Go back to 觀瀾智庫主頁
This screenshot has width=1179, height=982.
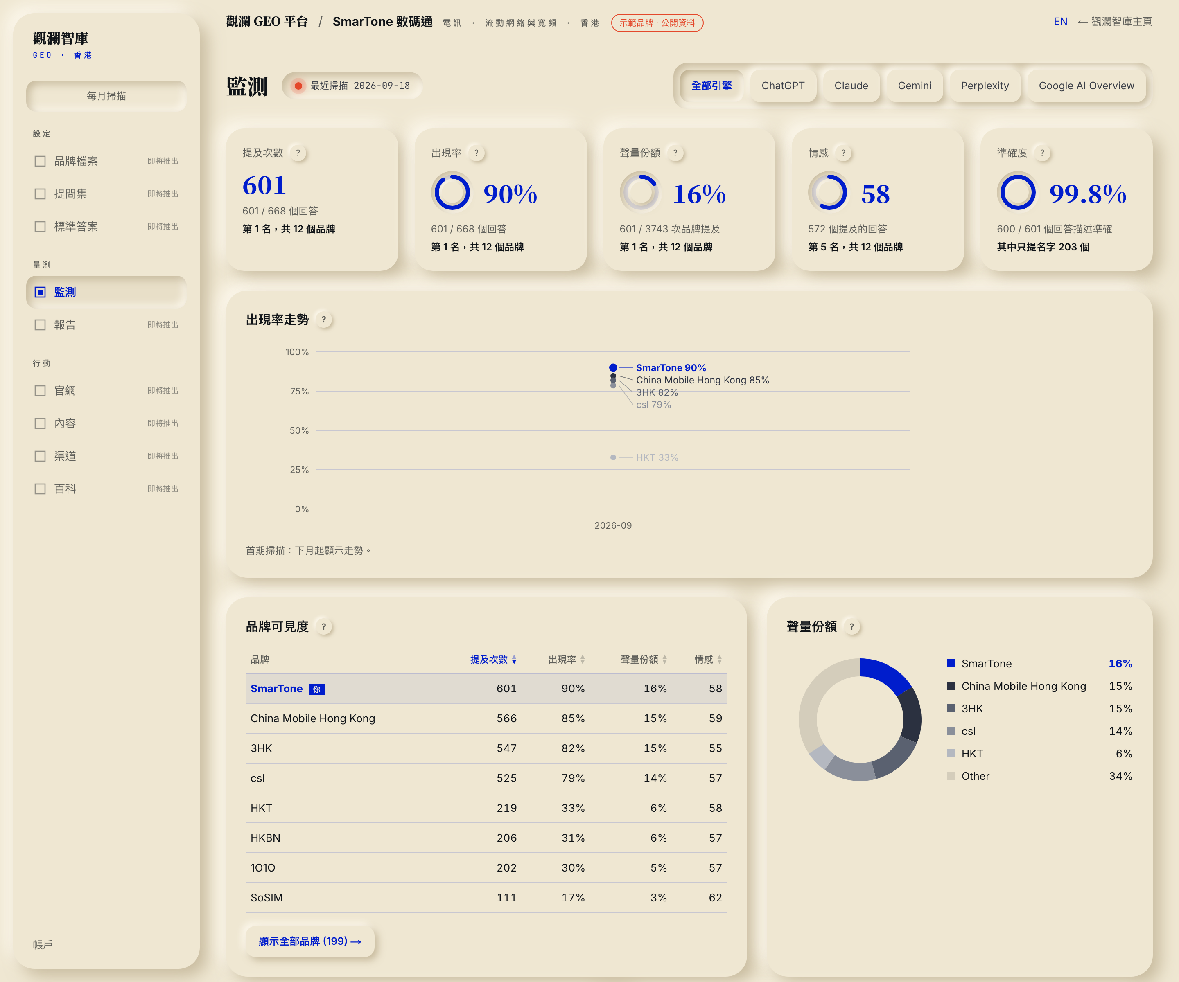(1114, 21)
